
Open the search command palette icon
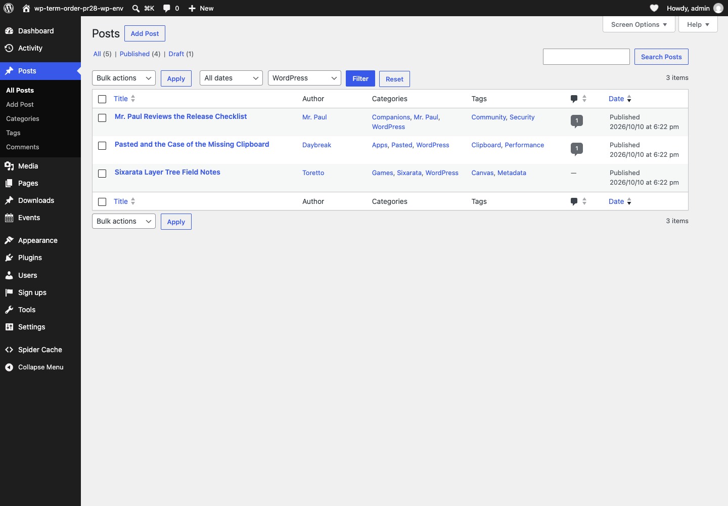coord(136,8)
